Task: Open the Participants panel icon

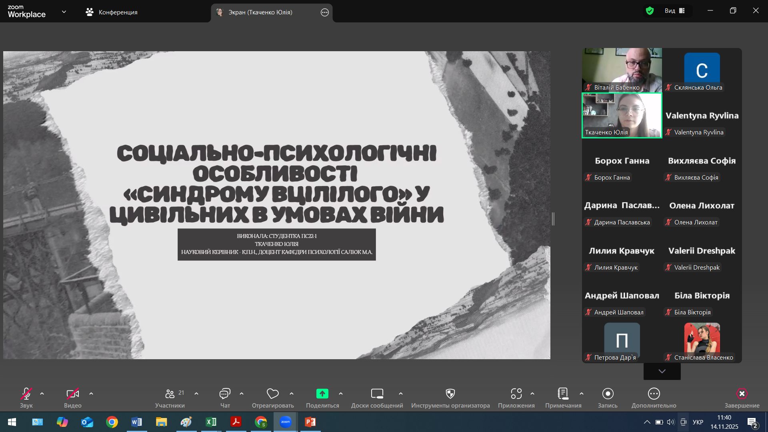Action: (170, 394)
